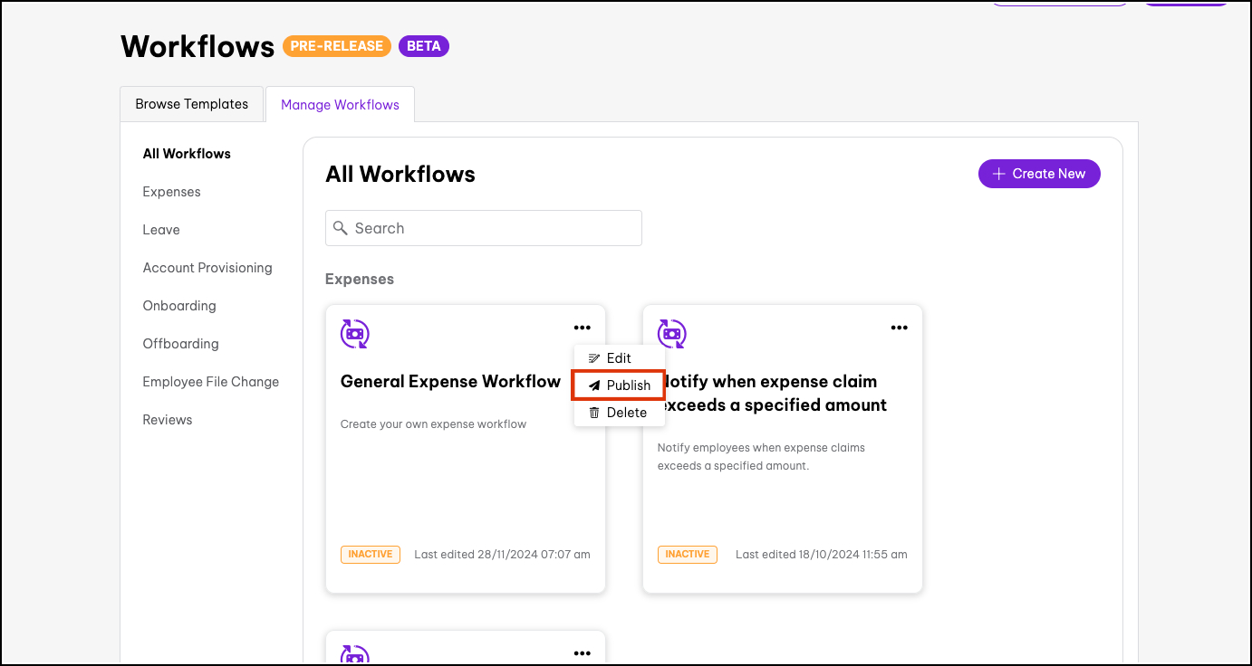1252x666 pixels.
Task: Click the General Expense Workflow card icon
Action: tap(354, 333)
